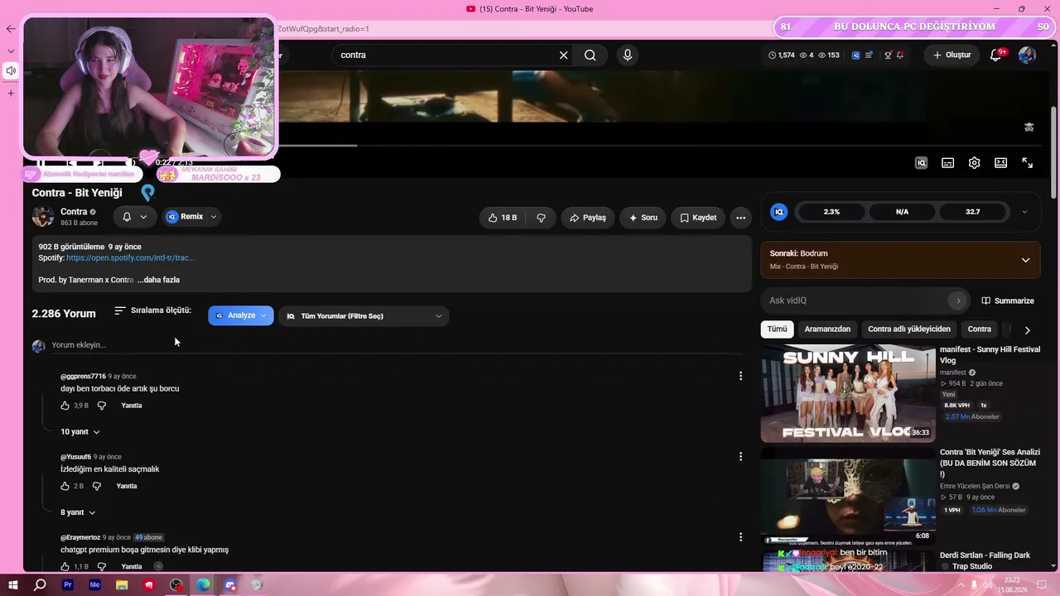Expand the Sonraki: Bodrum mix panel
The image size is (1060, 596).
(1025, 260)
